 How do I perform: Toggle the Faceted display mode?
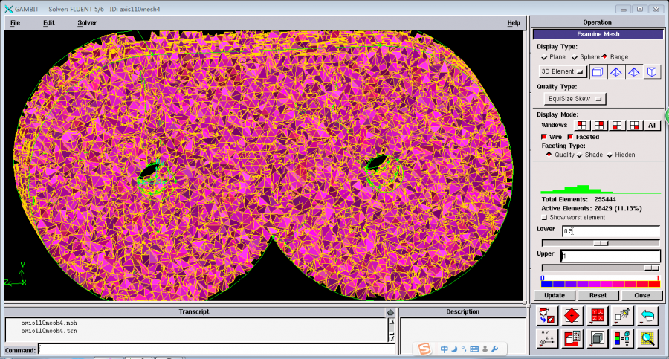pyautogui.click(x=584, y=137)
